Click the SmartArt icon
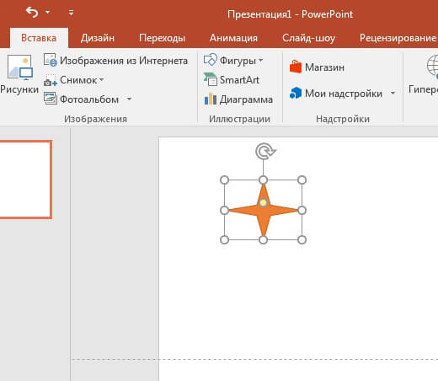 tap(211, 79)
